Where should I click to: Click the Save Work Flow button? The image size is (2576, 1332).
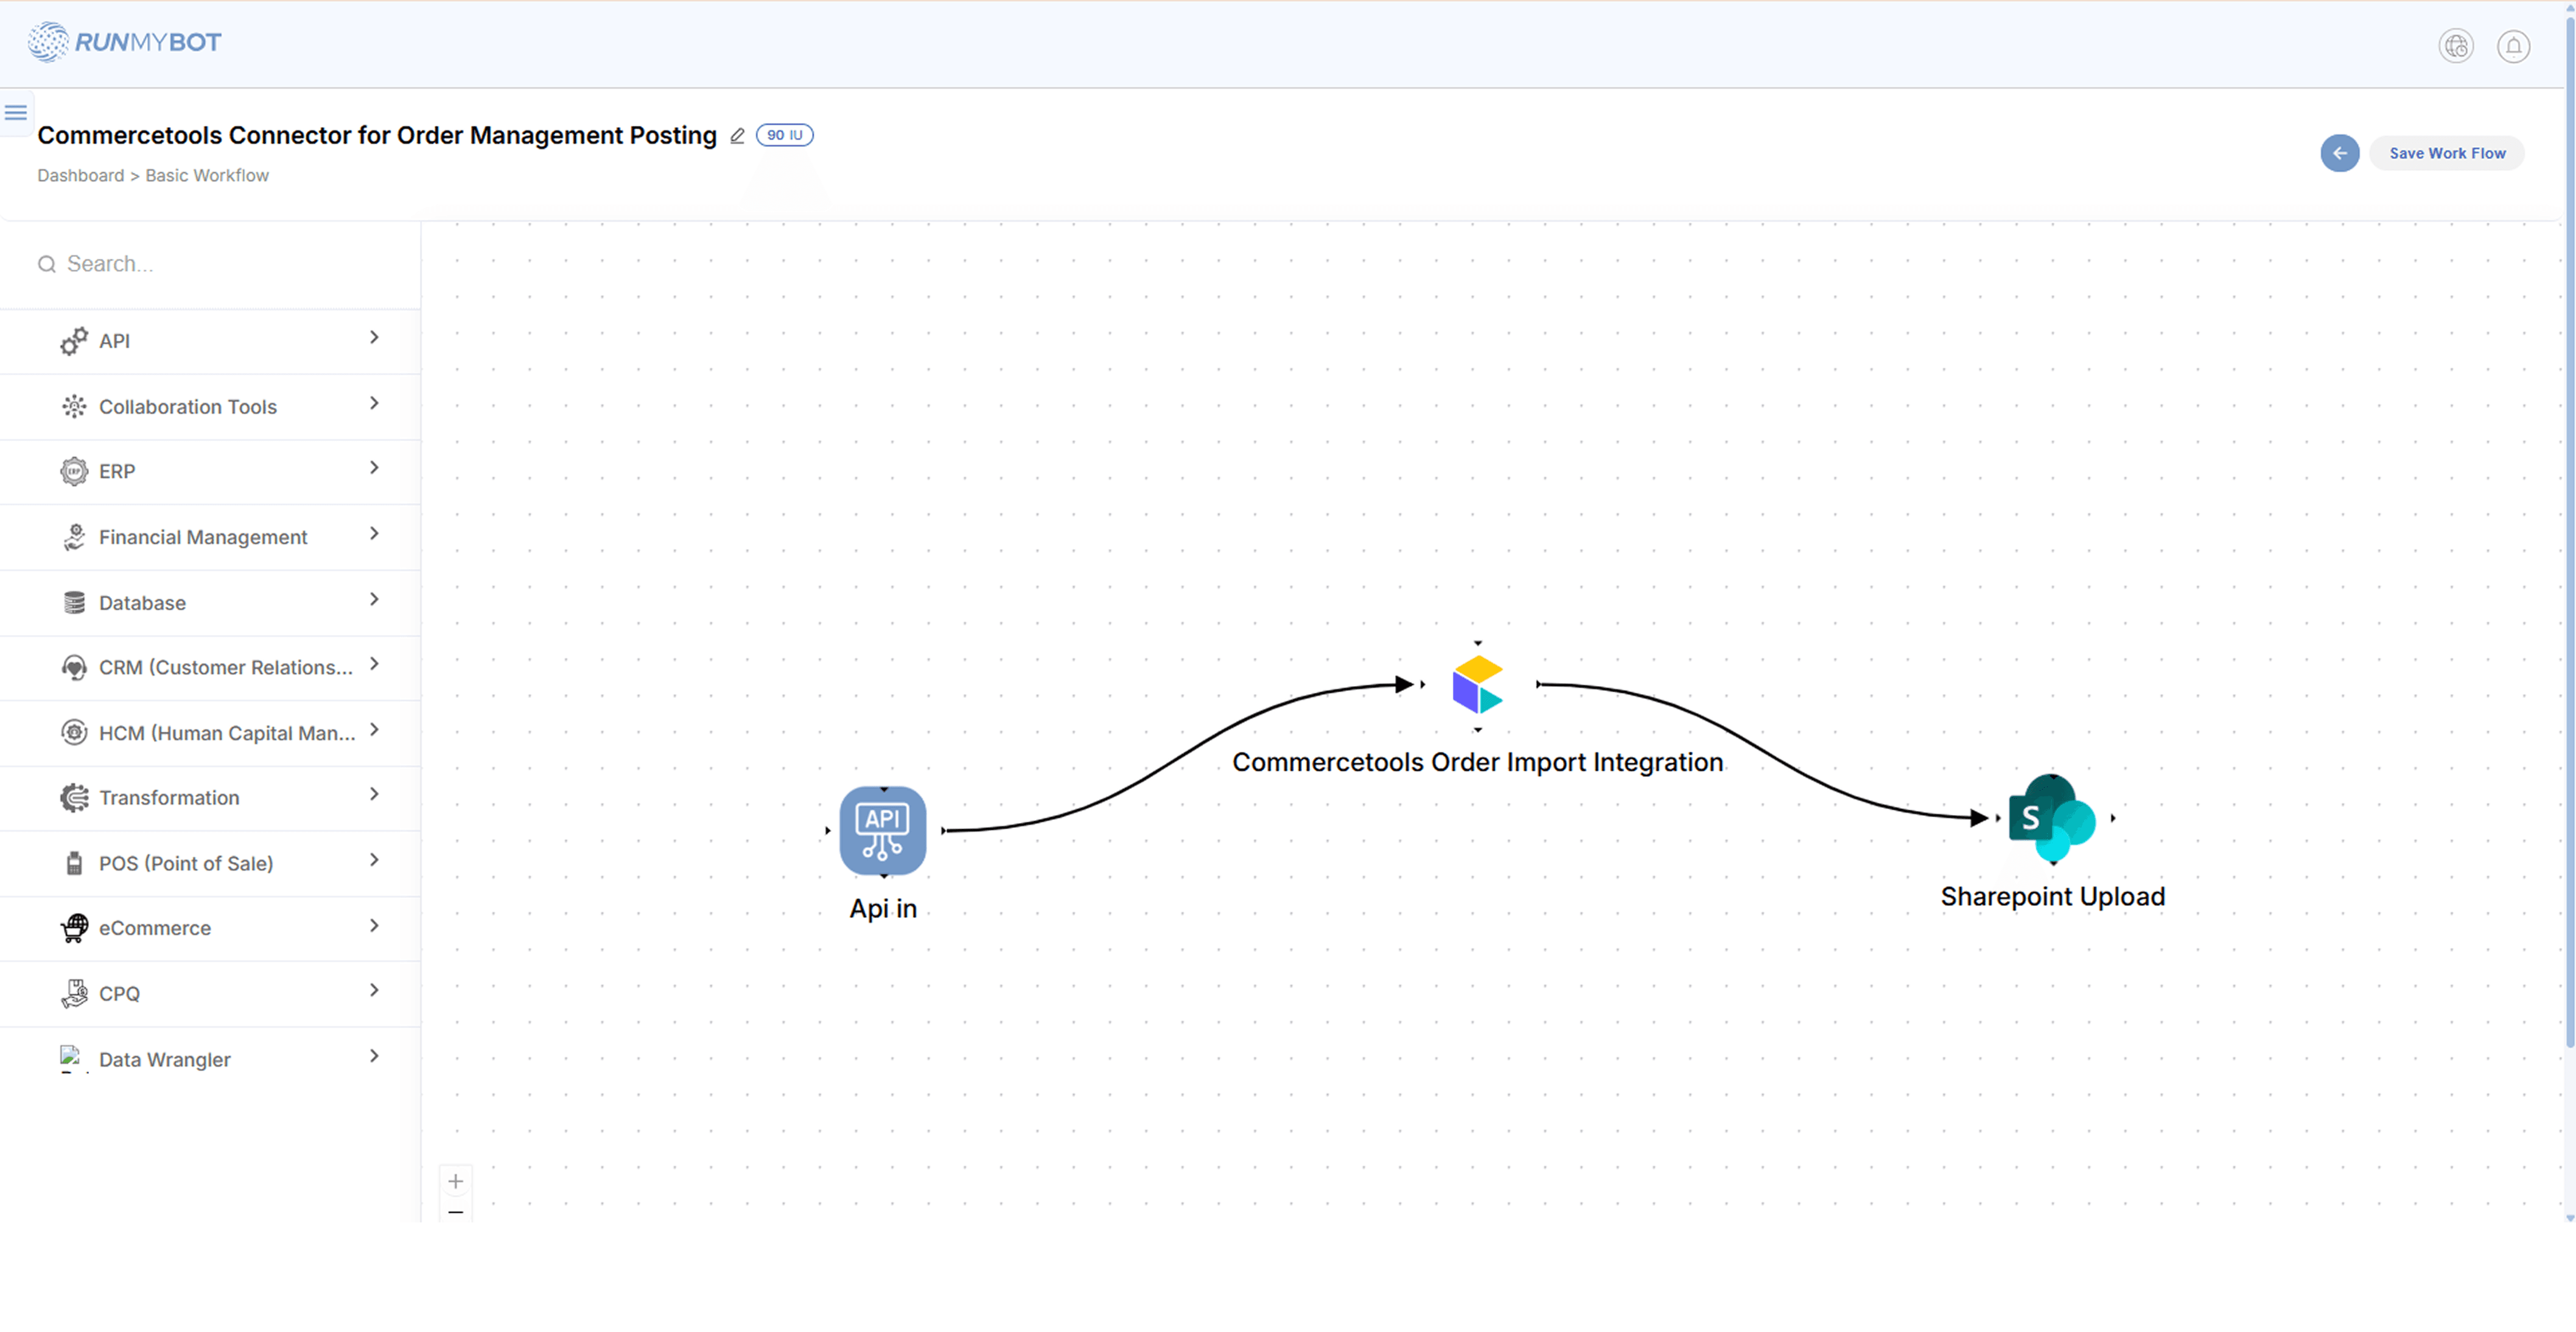coord(2447,153)
